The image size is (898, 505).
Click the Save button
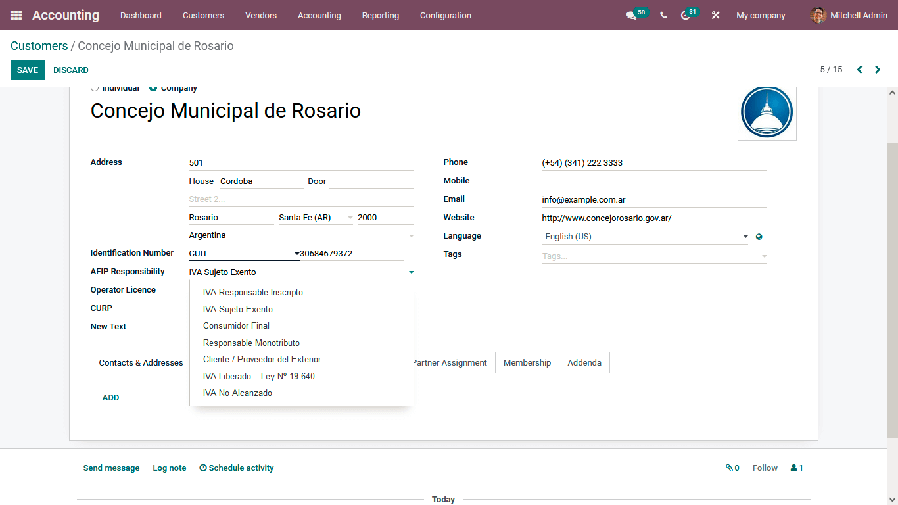point(28,70)
